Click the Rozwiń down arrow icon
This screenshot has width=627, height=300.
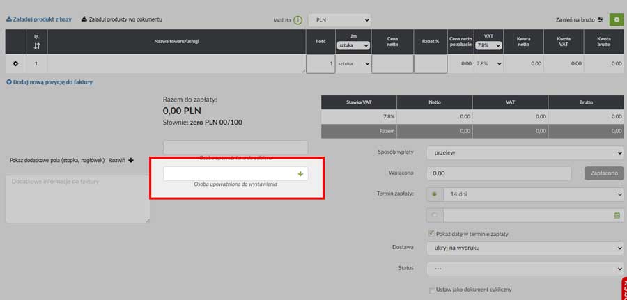coord(131,160)
